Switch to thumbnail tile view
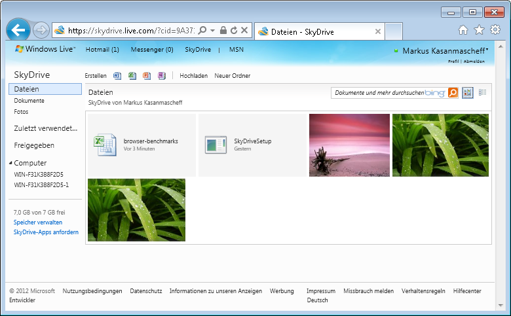 (467, 93)
